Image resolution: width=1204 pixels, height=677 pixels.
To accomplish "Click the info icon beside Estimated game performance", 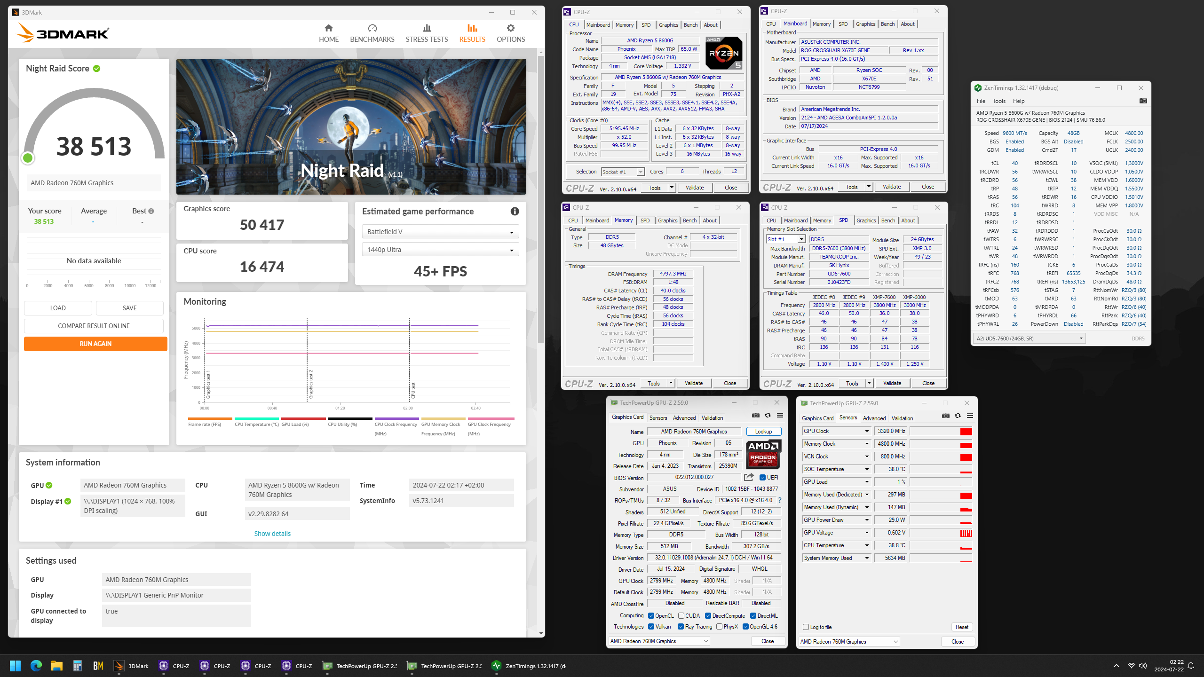I will click(515, 212).
